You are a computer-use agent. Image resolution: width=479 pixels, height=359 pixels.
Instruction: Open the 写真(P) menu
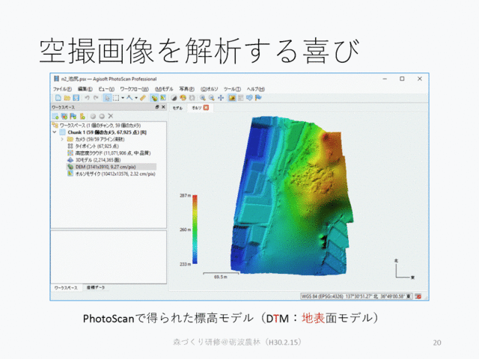pos(186,89)
